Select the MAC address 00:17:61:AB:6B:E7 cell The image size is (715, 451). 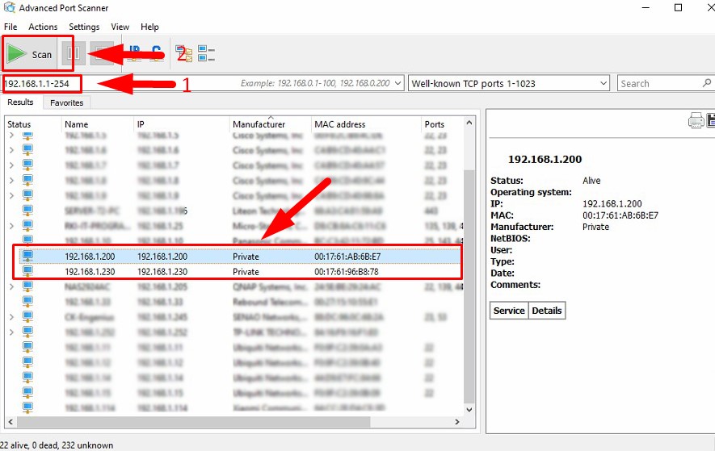347,257
